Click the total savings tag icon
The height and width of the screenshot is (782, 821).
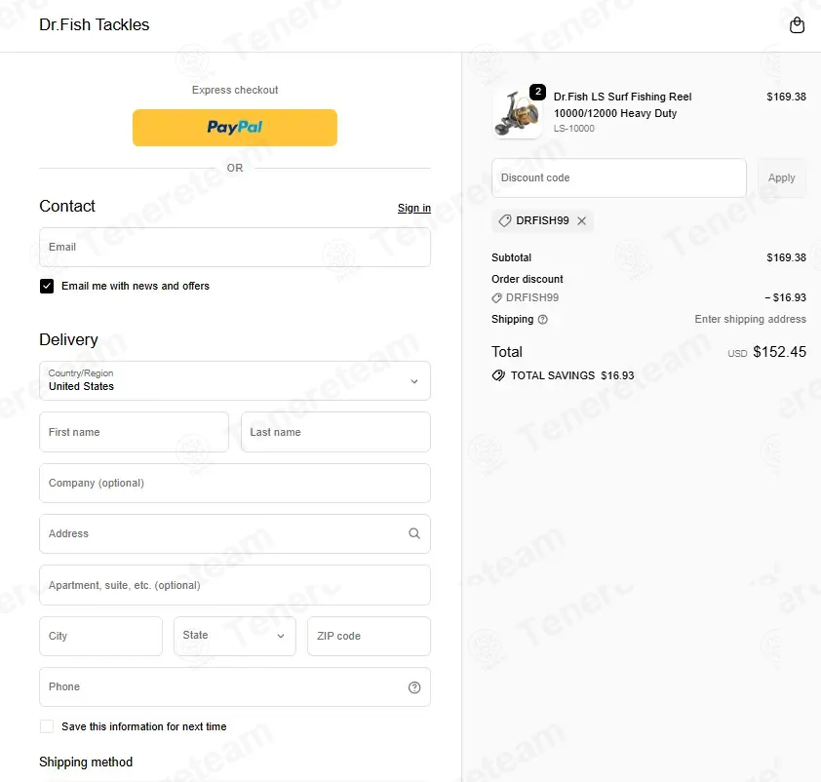(x=498, y=375)
